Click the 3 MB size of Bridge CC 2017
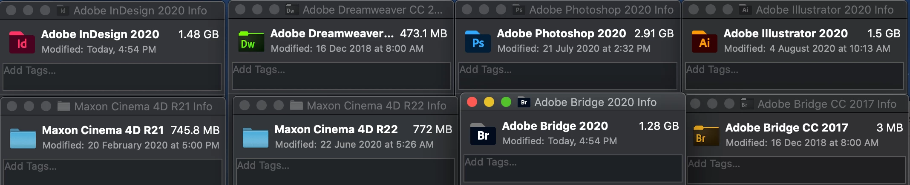 [x=890, y=128]
